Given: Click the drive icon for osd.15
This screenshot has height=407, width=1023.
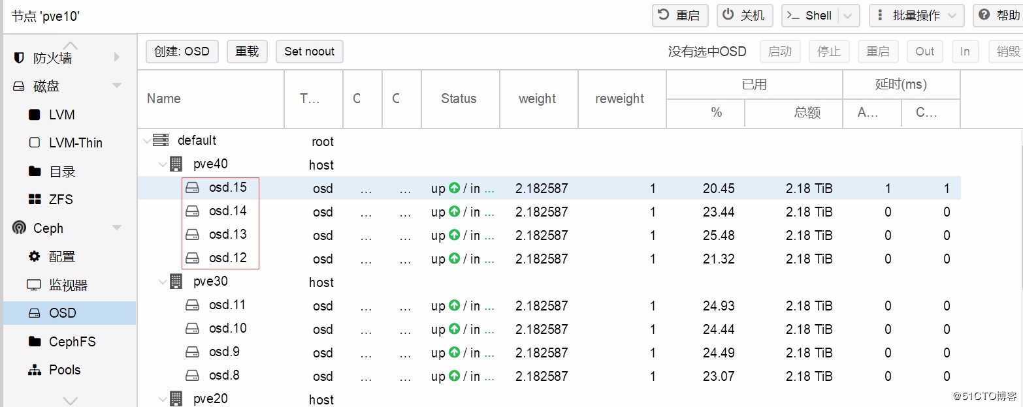Looking at the screenshot, I should 192,188.
